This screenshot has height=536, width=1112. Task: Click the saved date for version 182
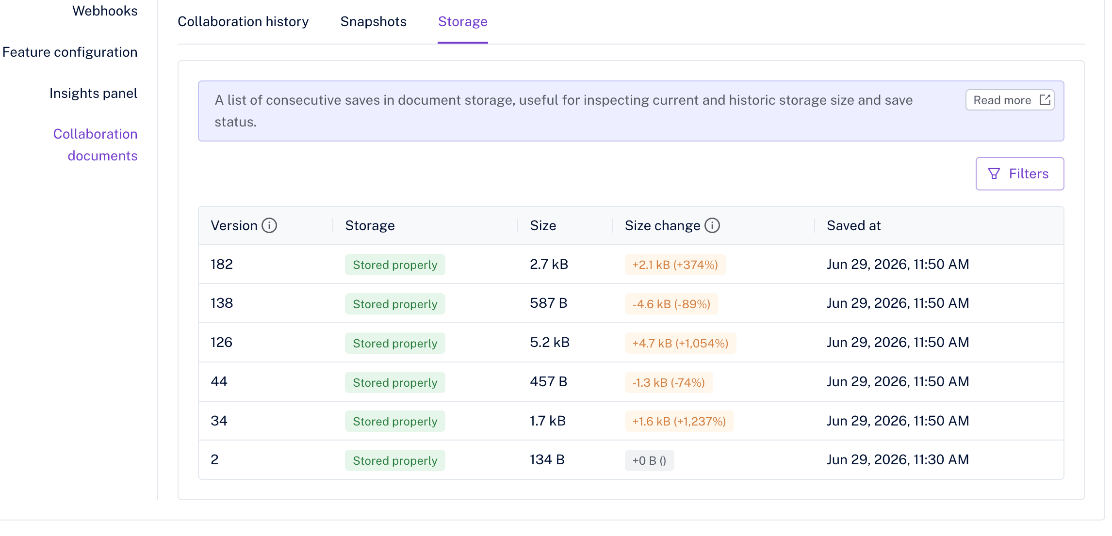coord(898,264)
